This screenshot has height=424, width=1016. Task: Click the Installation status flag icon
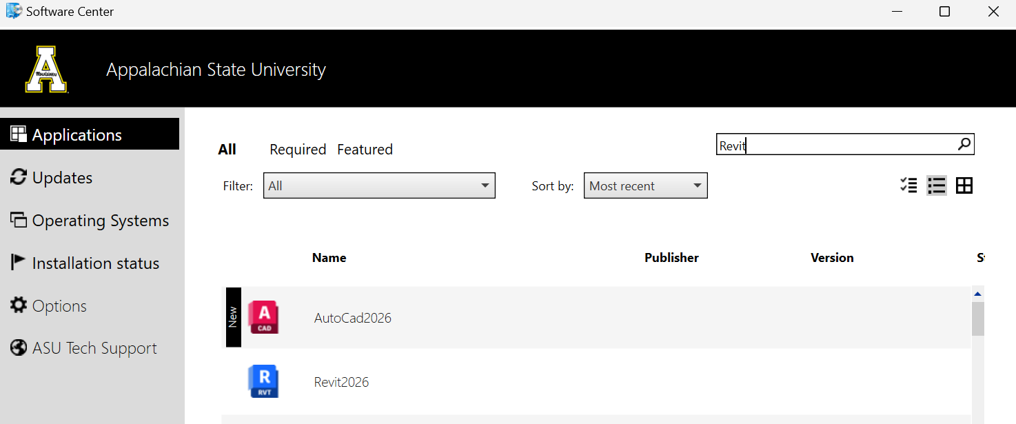[x=19, y=263]
